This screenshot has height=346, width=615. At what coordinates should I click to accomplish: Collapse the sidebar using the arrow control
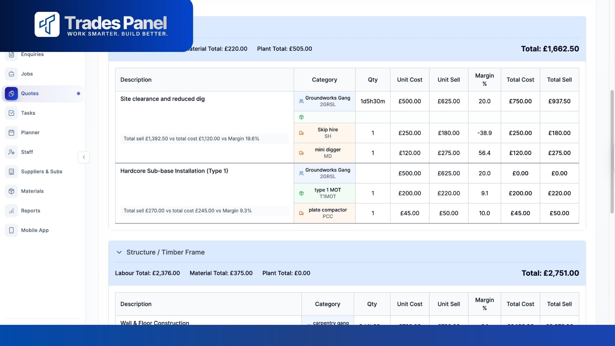coord(84,157)
